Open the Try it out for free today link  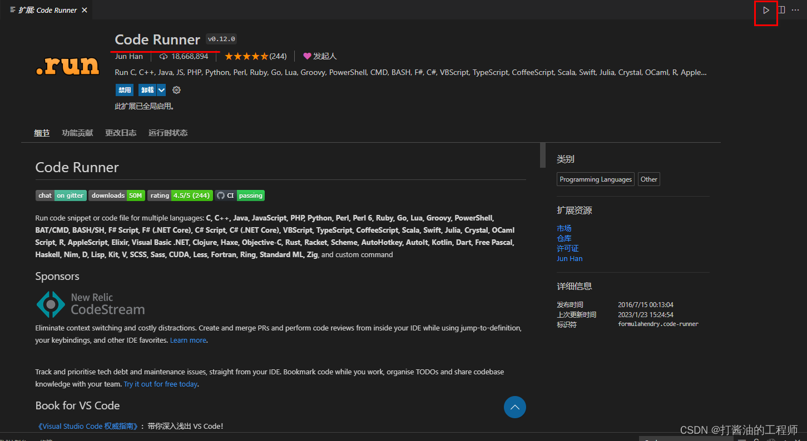coord(160,384)
